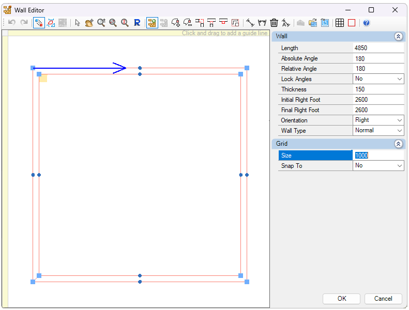
Task: Click the nested rooms layout icon
Action: (235, 23)
